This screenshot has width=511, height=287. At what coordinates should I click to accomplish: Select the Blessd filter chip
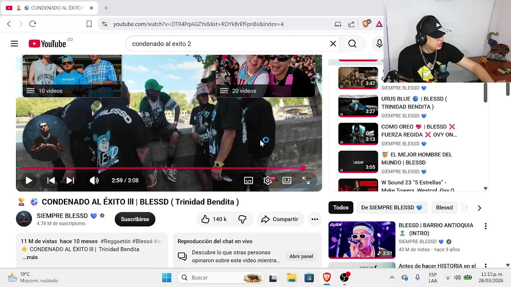coord(444,208)
